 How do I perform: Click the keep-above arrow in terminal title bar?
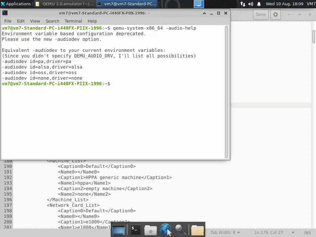tap(204, 13)
